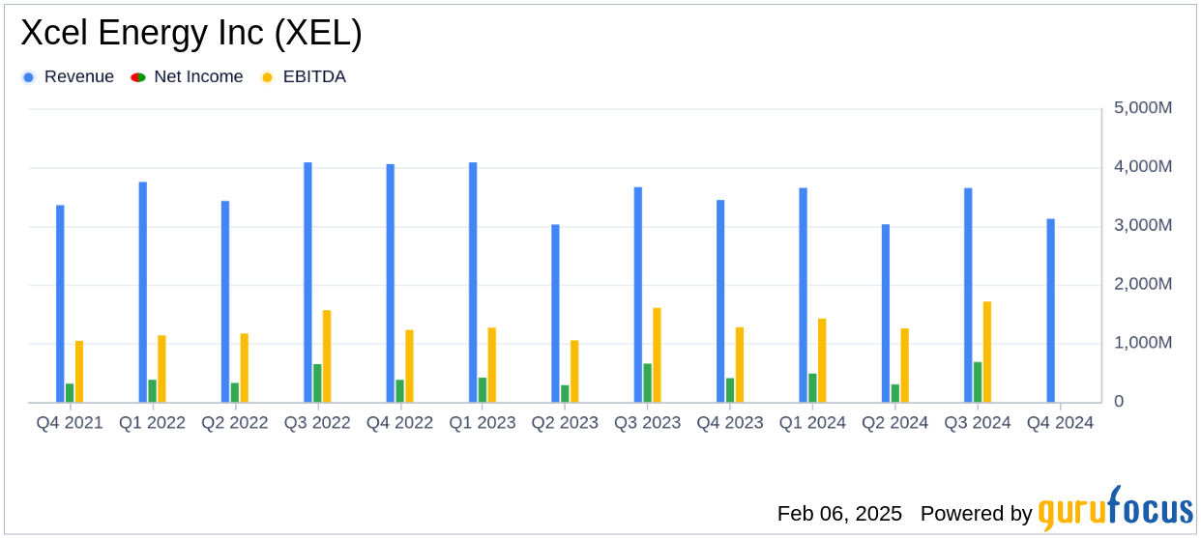Select the Q3 2023 yellow EBITDA bar
Viewport: 1201px width, 538px height.
pyautogui.click(x=658, y=355)
